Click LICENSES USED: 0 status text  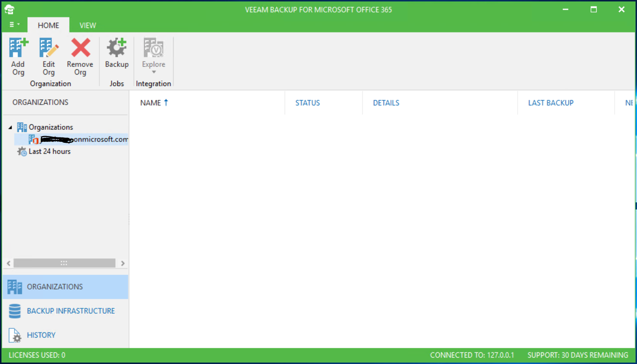click(37, 355)
